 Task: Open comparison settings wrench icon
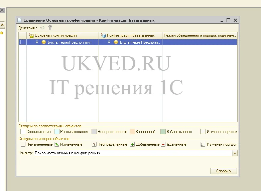pyautogui.click(x=50, y=28)
